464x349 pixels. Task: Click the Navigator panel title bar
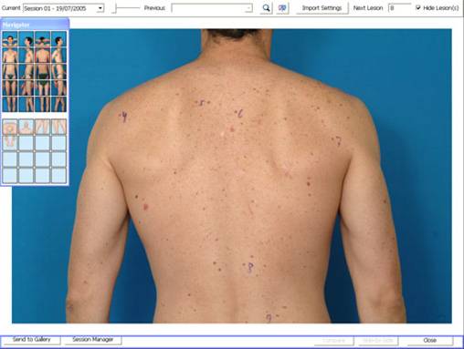[35, 25]
